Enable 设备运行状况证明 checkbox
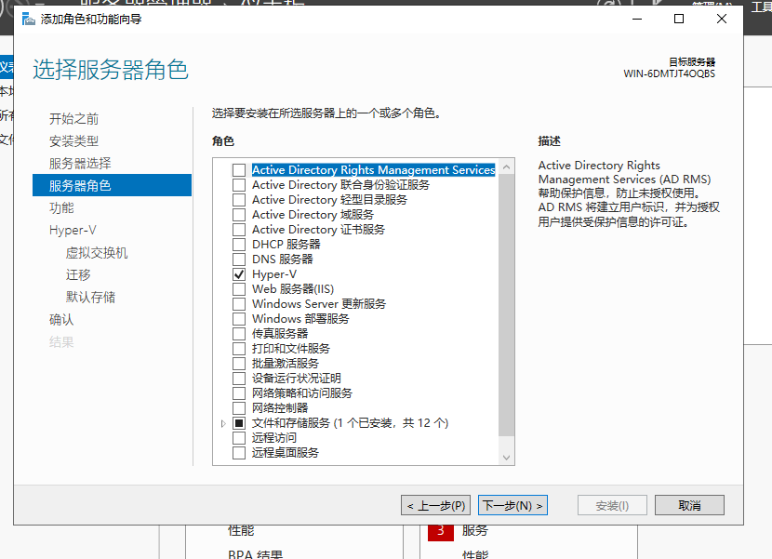This screenshot has width=772, height=559. 239,379
